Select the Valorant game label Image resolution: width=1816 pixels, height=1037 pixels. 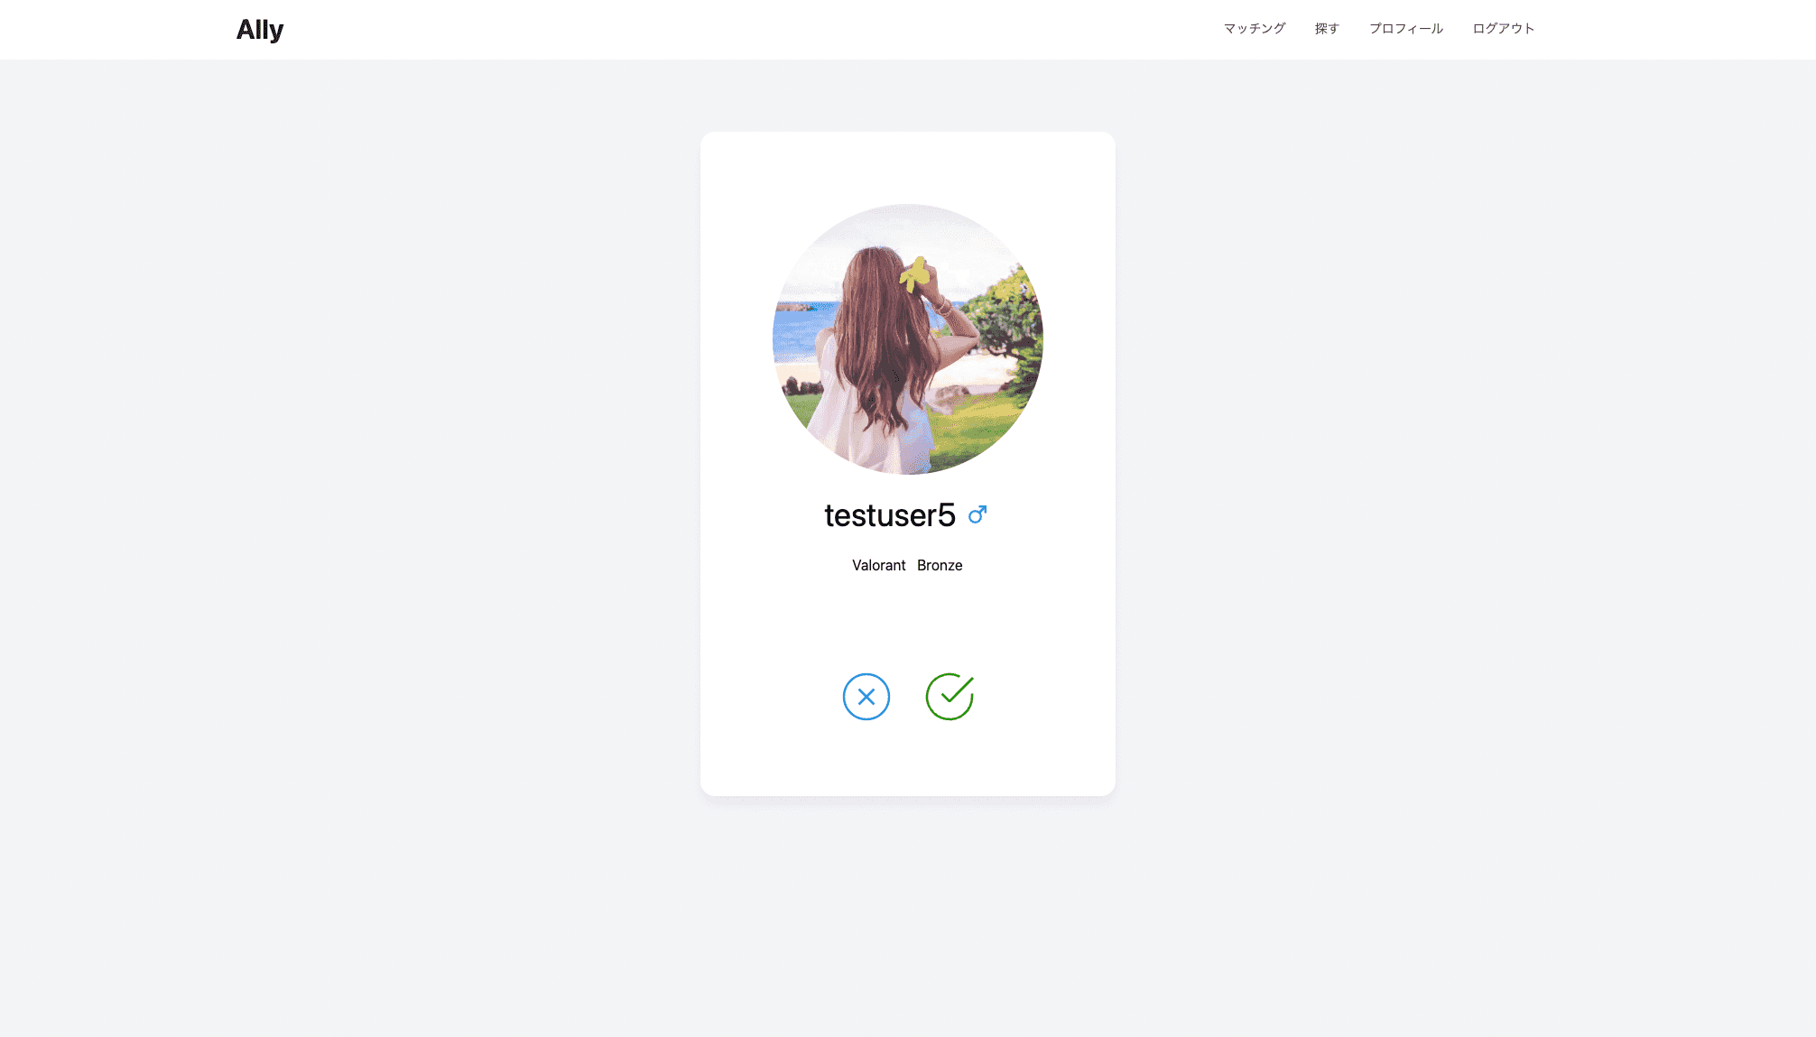878,565
